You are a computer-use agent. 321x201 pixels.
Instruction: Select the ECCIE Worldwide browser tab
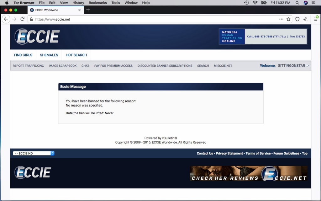pyautogui.click(x=55, y=10)
